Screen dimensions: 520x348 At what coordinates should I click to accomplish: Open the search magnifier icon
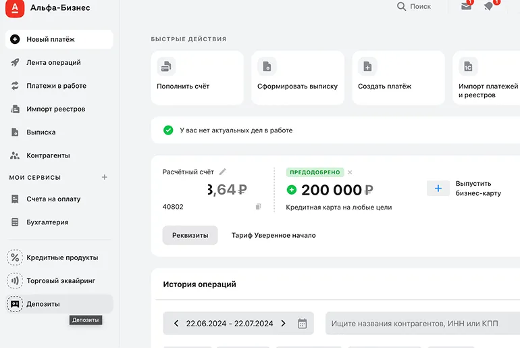401,6
